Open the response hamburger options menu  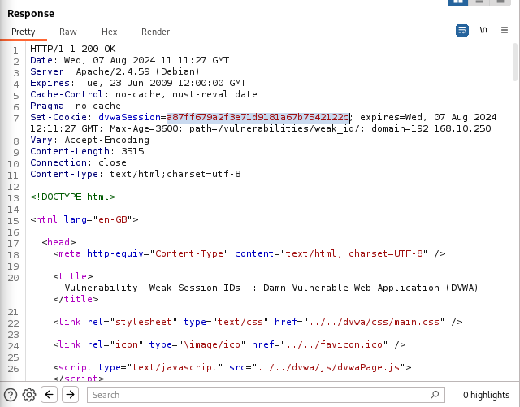tap(505, 30)
